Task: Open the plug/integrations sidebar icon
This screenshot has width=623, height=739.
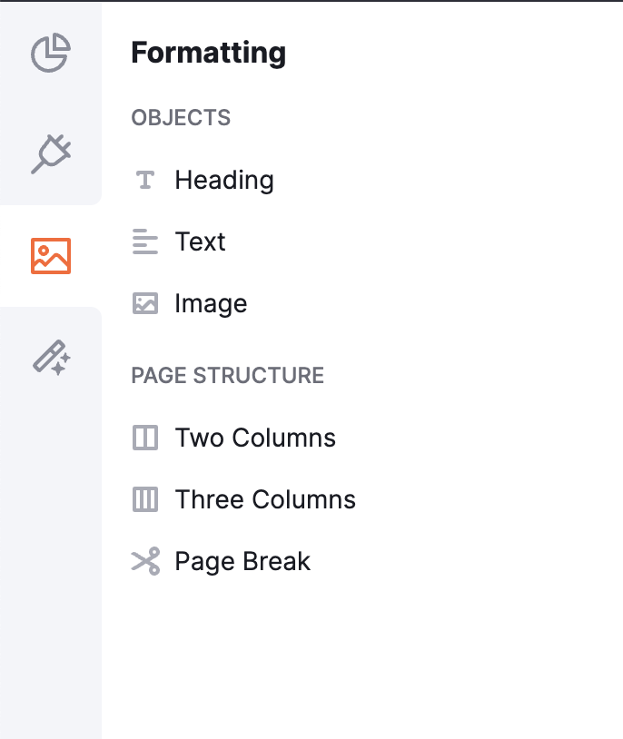Action: click(x=52, y=154)
